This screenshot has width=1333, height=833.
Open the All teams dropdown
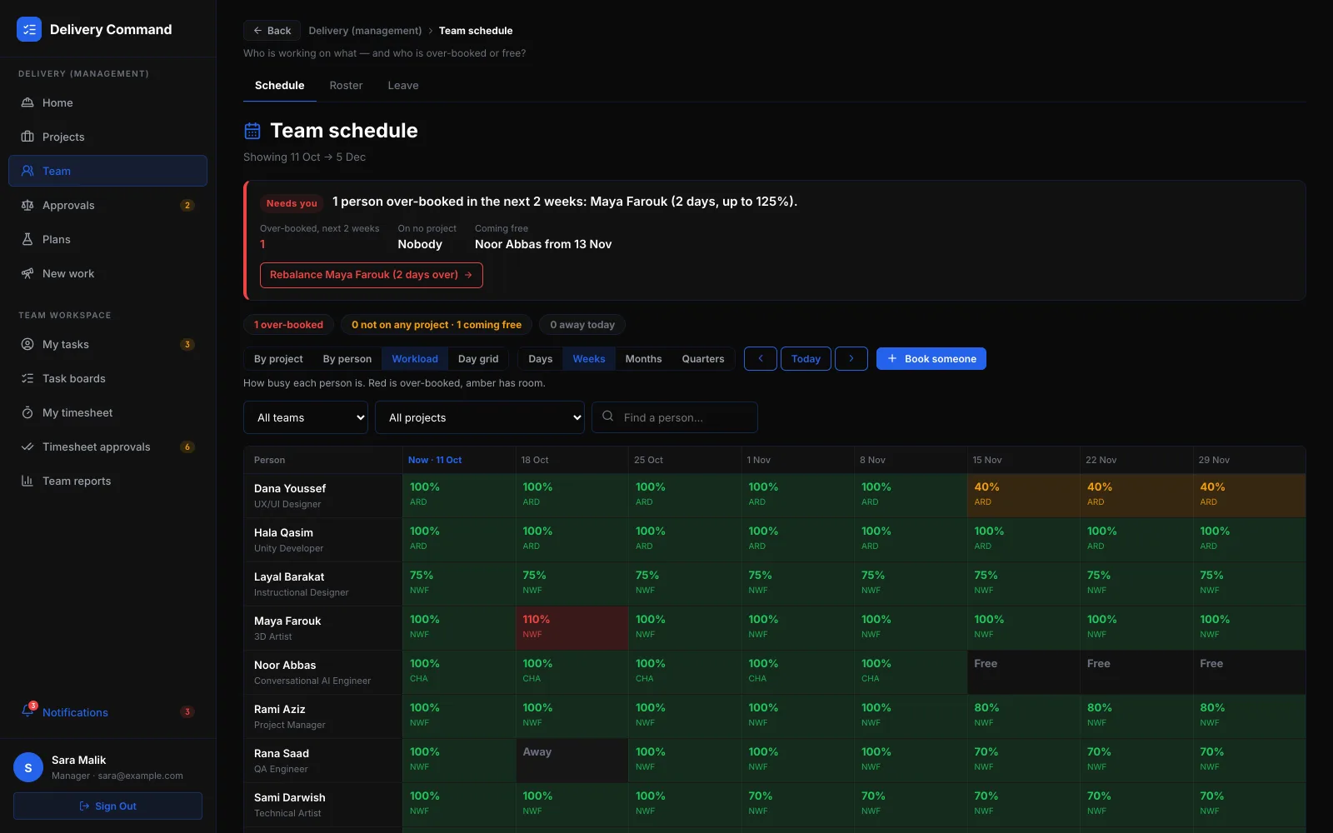(x=306, y=417)
